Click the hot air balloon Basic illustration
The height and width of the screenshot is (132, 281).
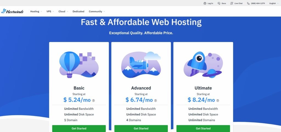click(79, 64)
